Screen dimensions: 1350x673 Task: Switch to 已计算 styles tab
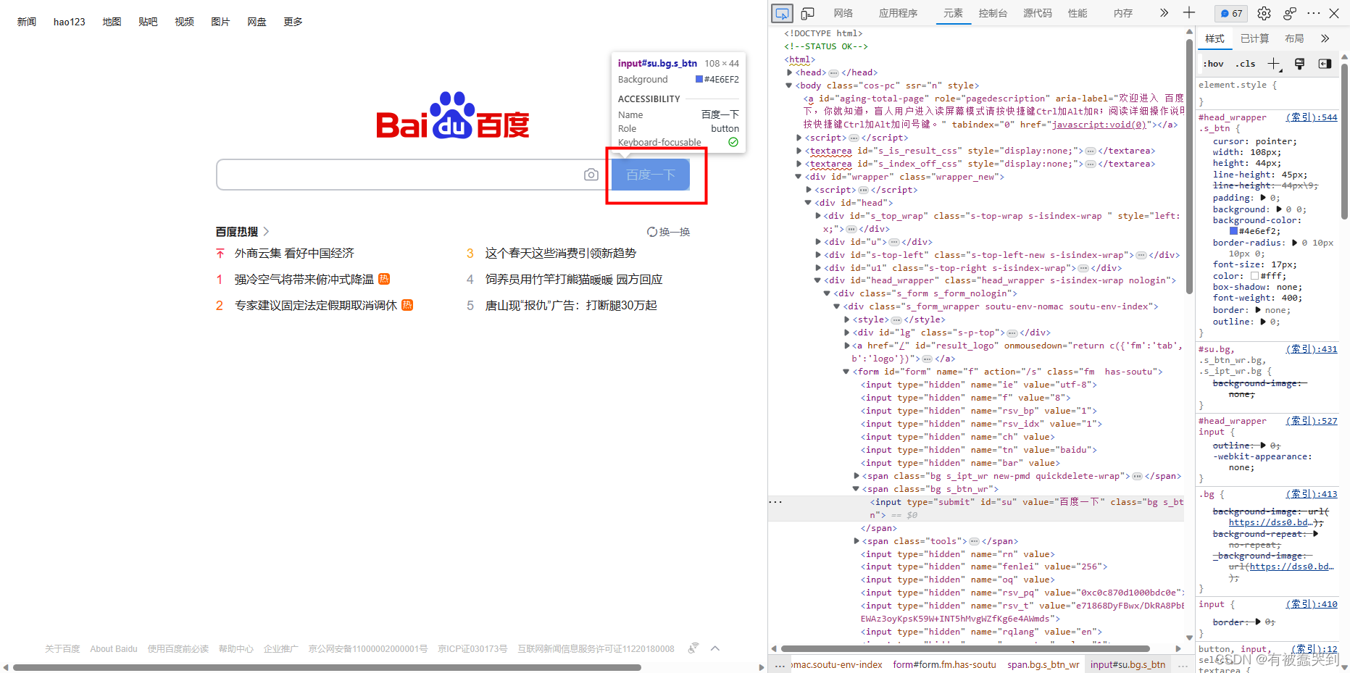click(1254, 38)
